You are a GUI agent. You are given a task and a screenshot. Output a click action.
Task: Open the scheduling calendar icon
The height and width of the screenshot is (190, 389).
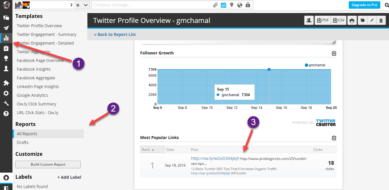click(x=223, y=5)
